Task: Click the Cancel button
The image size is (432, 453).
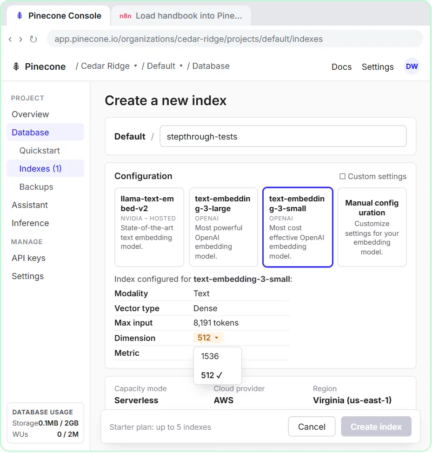Action: pos(312,426)
